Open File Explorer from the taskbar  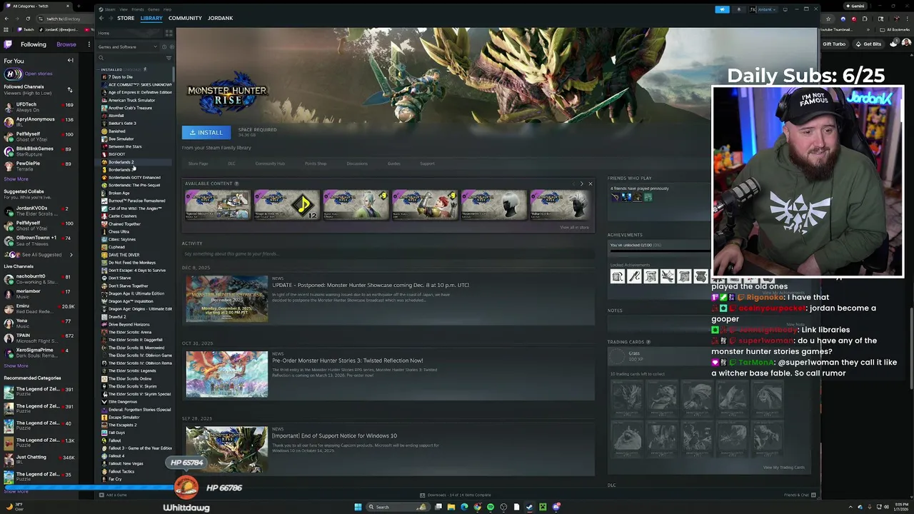point(451,507)
